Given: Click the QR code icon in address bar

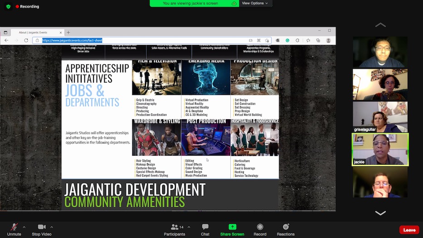Looking at the screenshot, I should (259, 40).
